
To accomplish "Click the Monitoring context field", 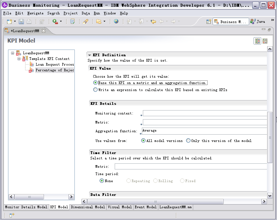I will 205,113.
